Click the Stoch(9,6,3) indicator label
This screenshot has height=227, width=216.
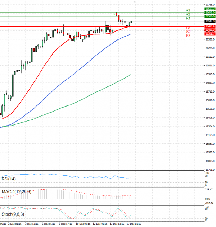pos(13,214)
